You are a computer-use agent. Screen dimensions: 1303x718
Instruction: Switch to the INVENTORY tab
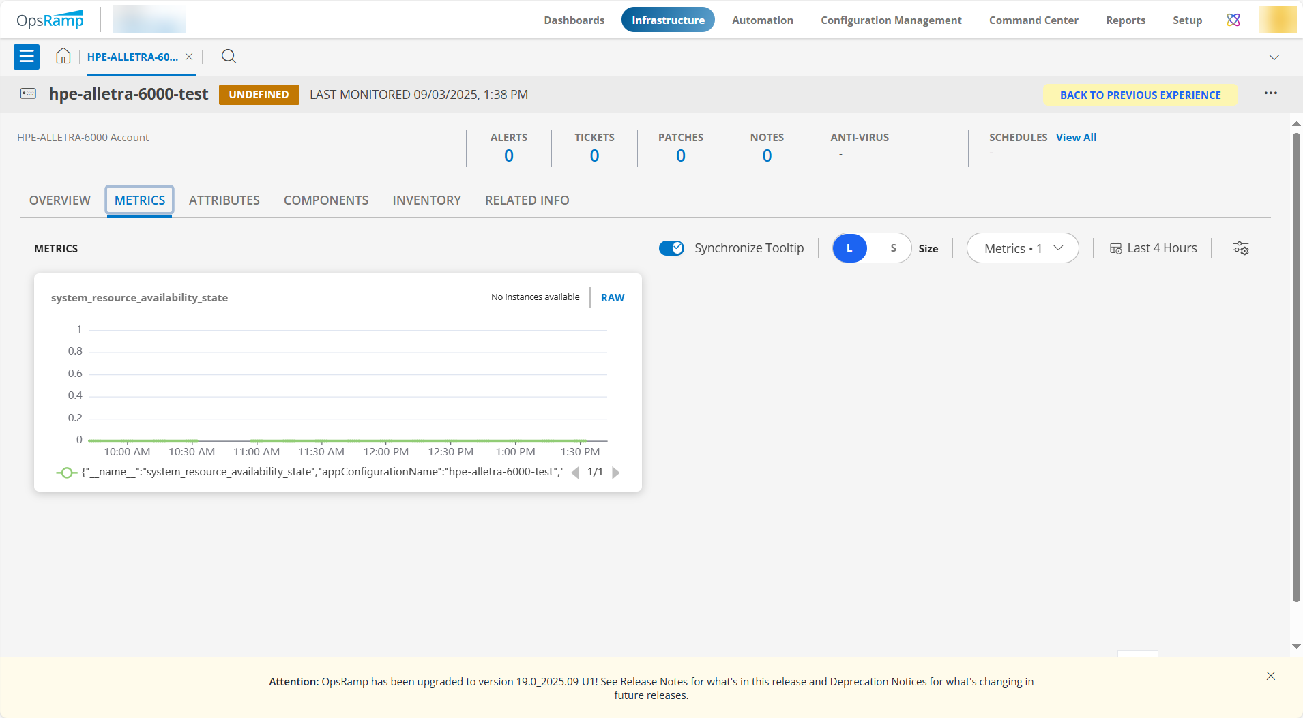[427, 200]
